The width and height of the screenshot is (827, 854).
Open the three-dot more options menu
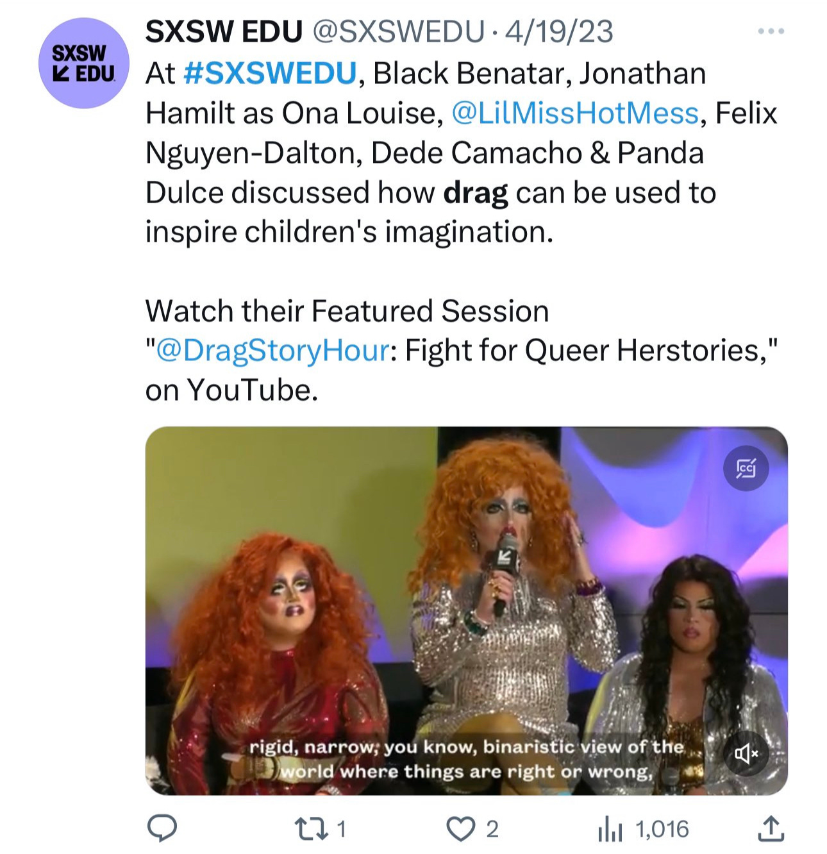tap(771, 31)
